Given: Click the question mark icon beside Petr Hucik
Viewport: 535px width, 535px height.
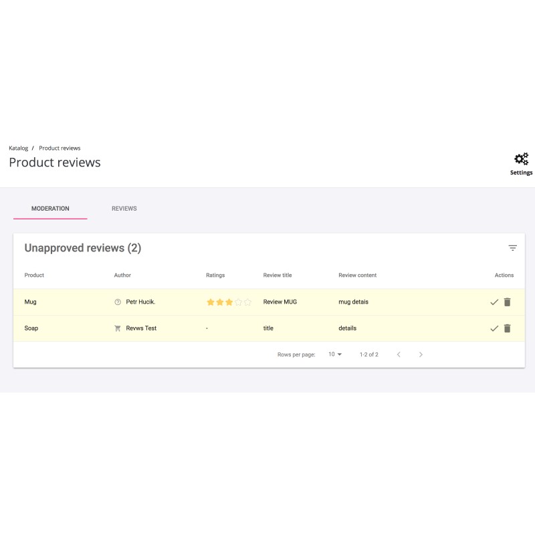Looking at the screenshot, I should pos(118,302).
